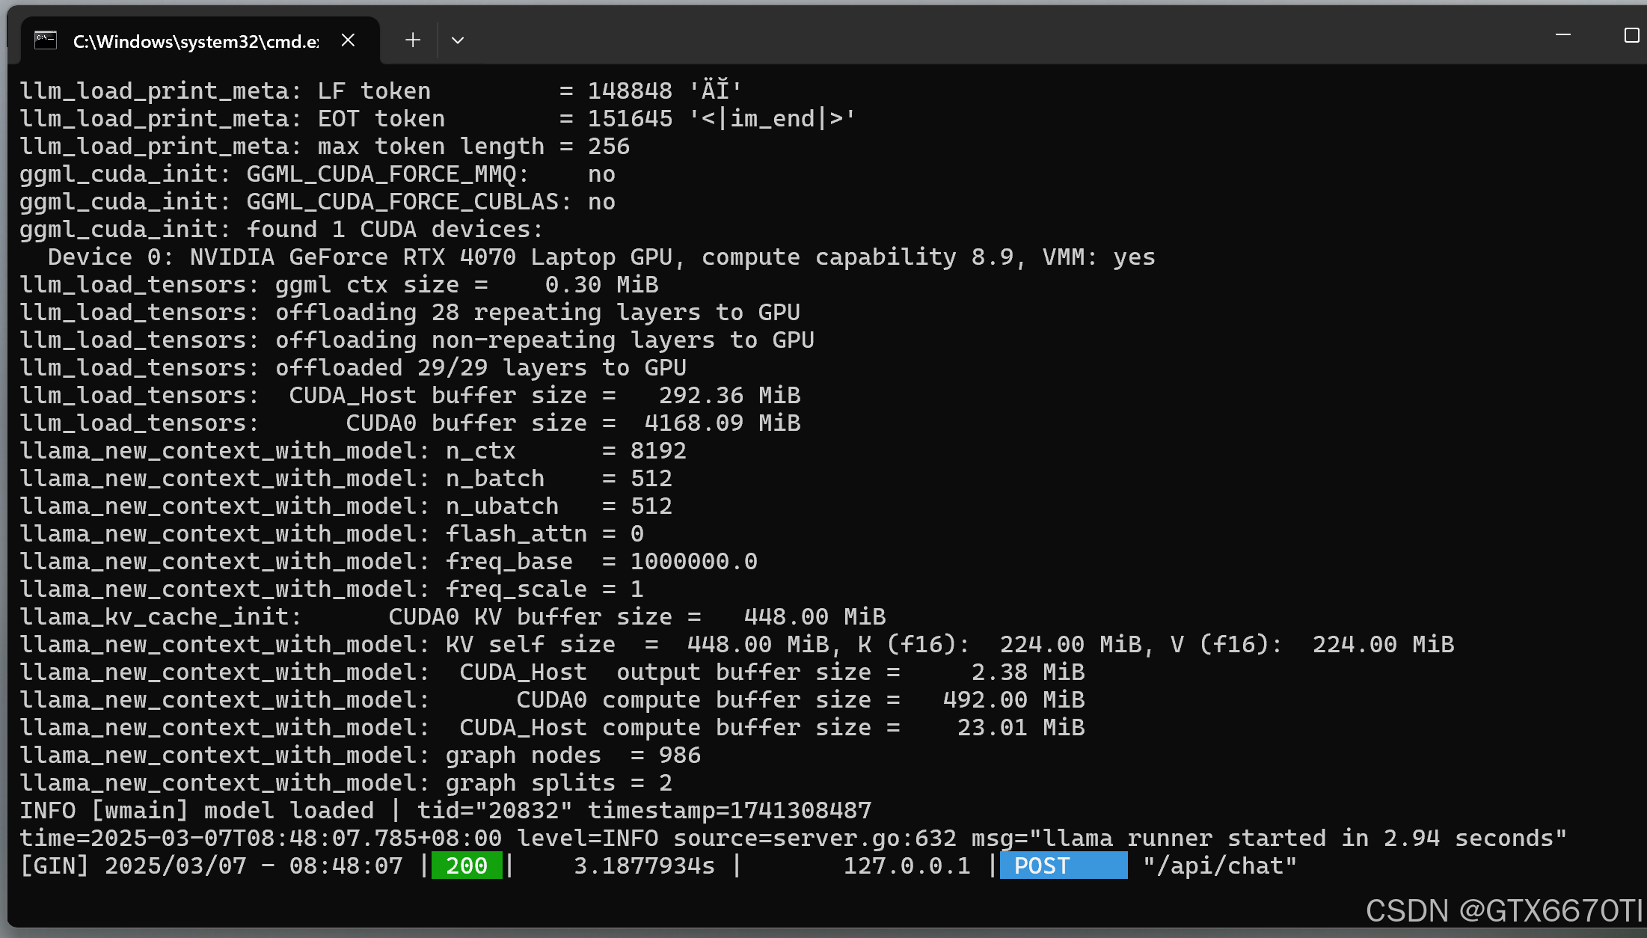Click the green 200 status badge
This screenshot has height=938, width=1647.
coord(467,865)
